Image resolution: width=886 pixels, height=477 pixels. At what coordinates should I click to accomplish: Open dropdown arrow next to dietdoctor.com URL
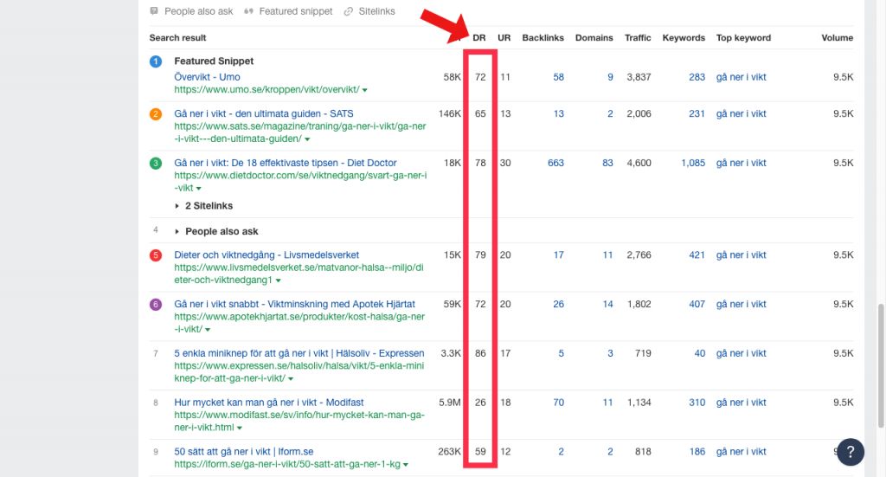point(198,188)
